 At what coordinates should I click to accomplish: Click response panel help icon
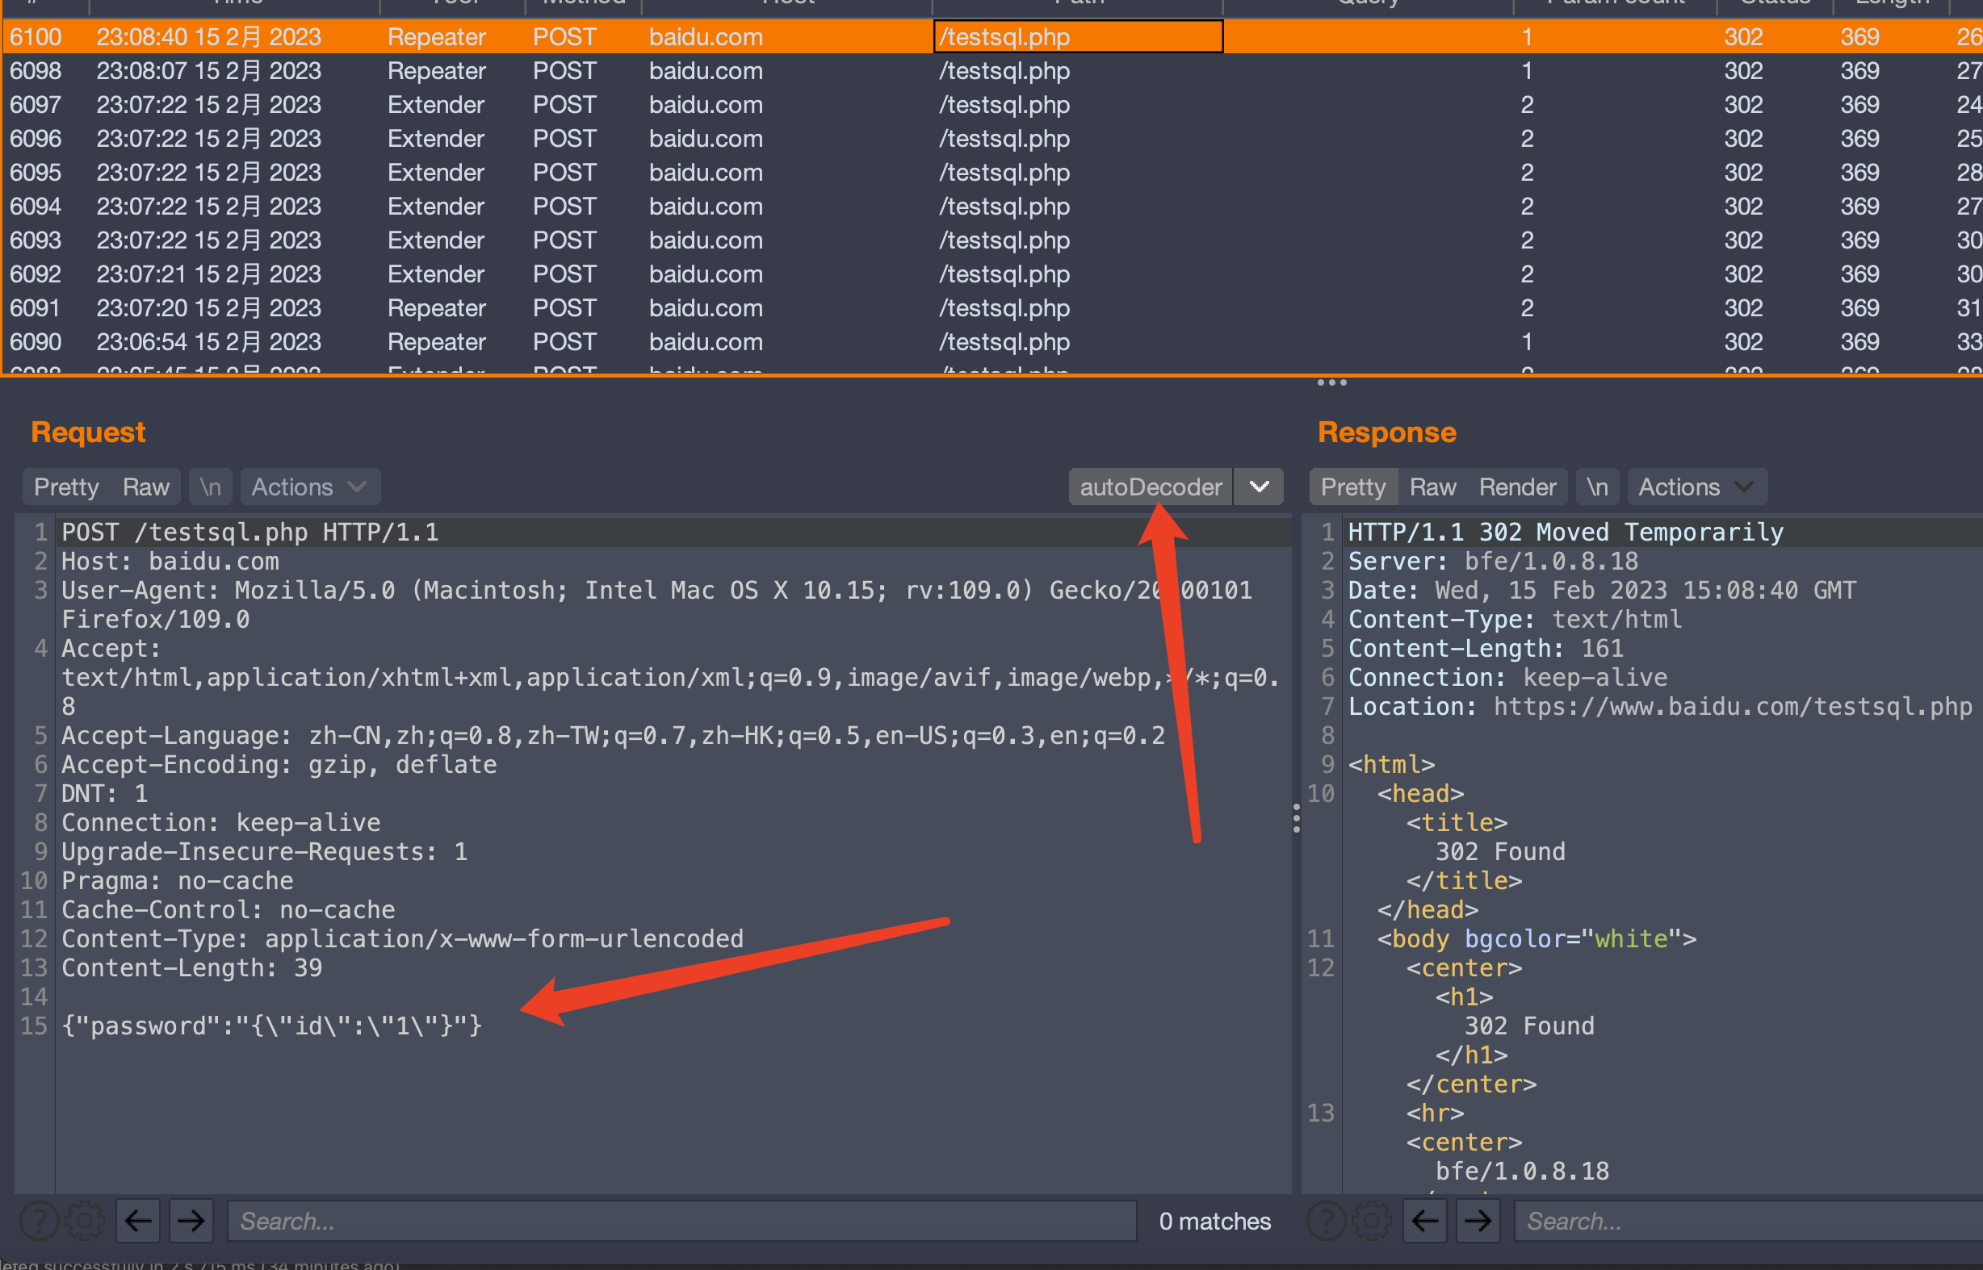pos(1326,1221)
